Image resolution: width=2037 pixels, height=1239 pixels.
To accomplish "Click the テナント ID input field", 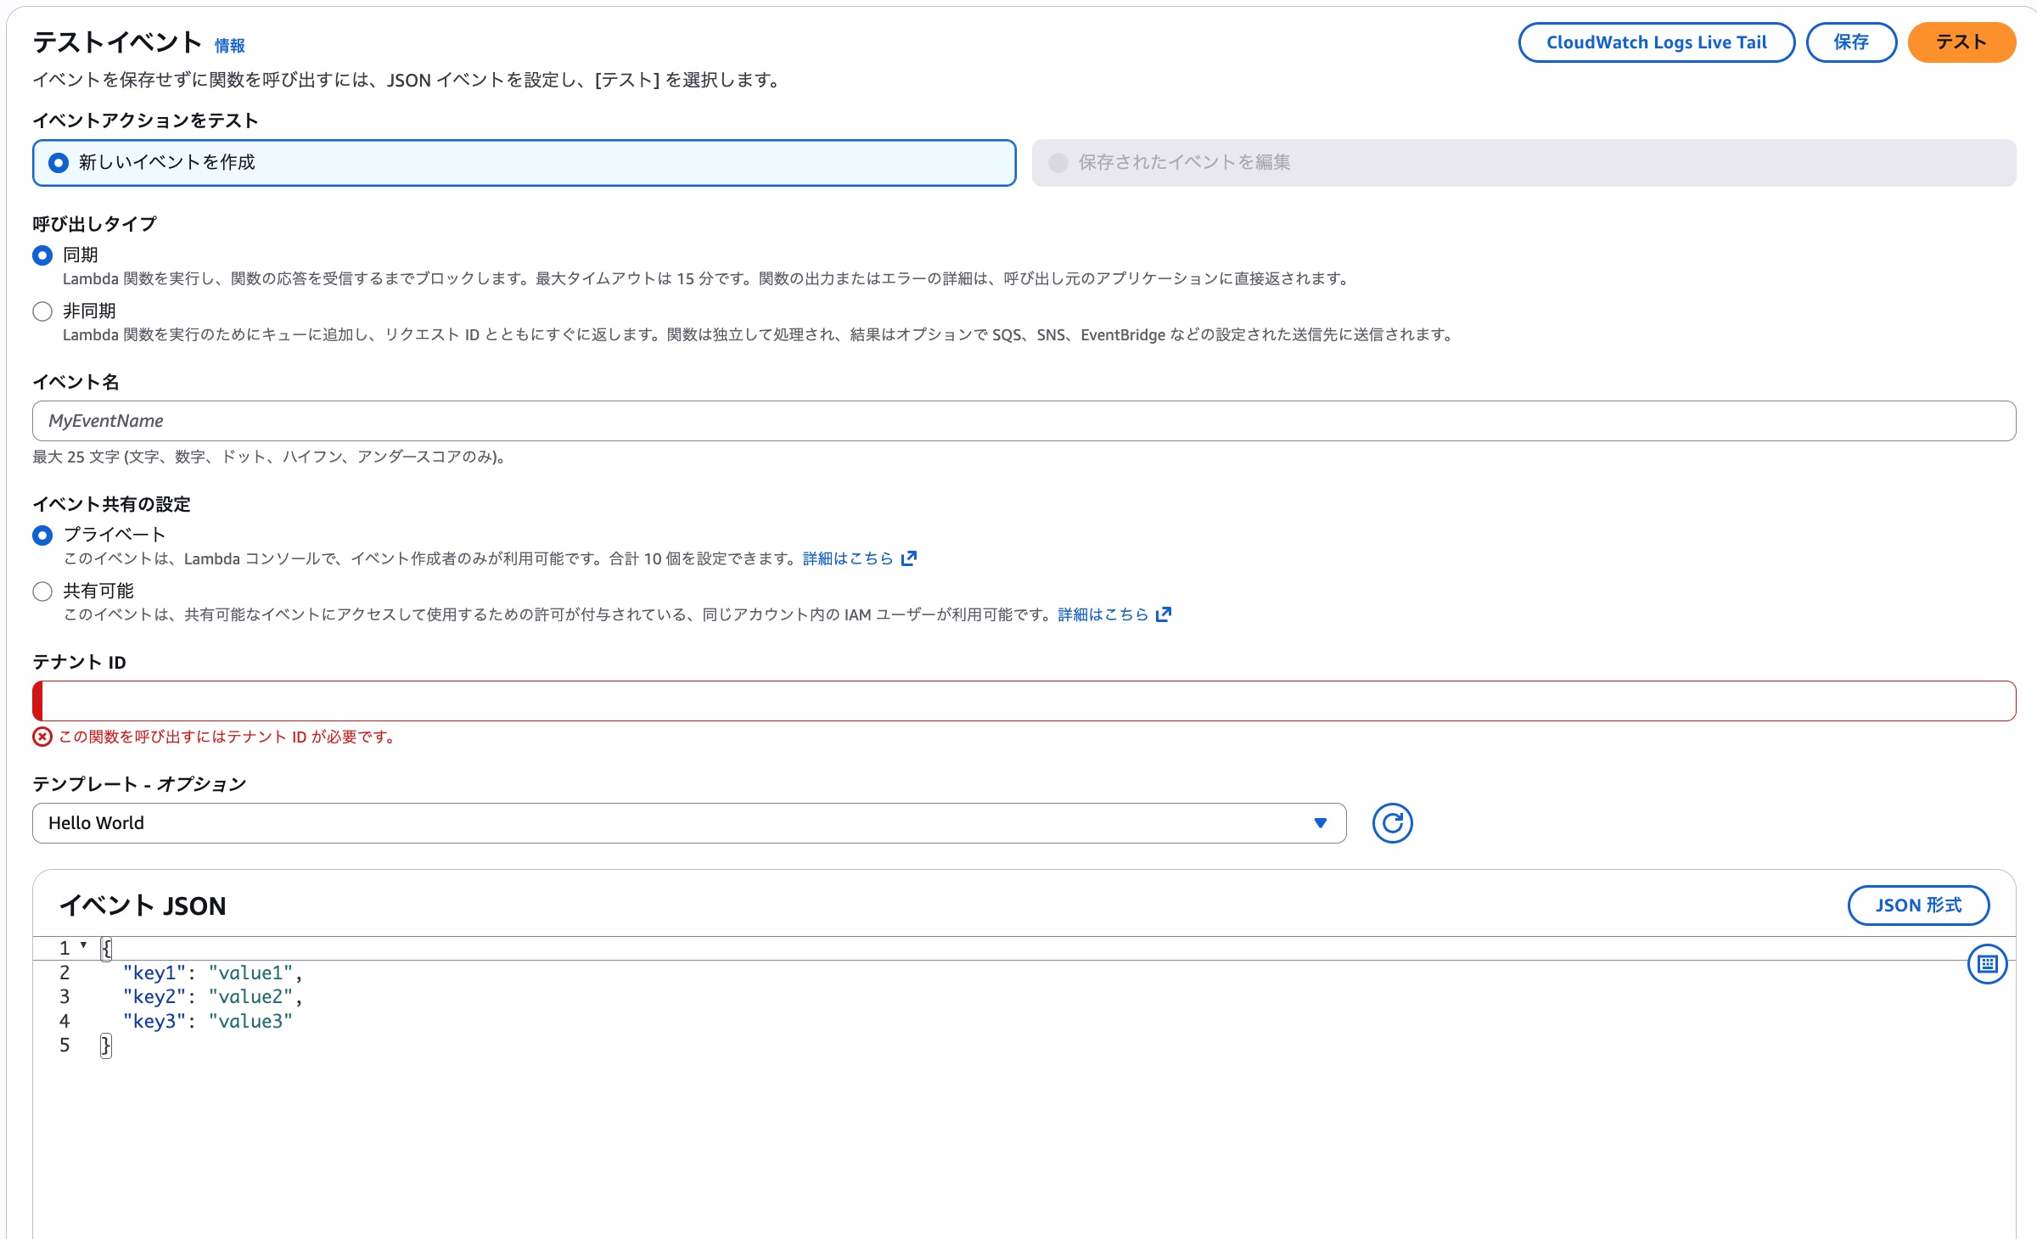I will point(1018,701).
